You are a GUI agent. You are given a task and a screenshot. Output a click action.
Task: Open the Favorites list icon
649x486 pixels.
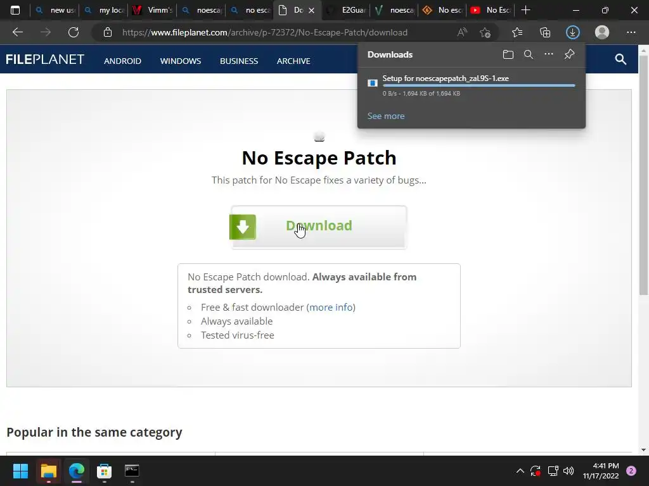(517, 32)
